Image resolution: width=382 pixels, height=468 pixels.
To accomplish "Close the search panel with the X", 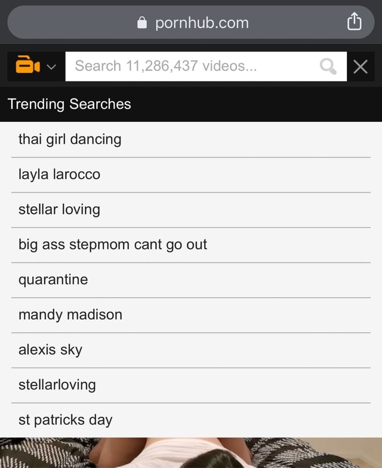I will click(361, 66).
